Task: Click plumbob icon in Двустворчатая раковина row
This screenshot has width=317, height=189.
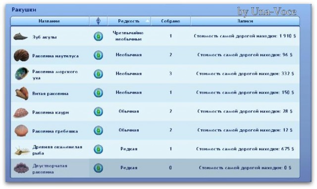Action: click(98, 168)
